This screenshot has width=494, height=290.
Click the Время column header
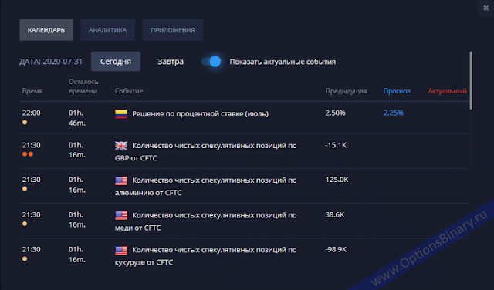tap(32, 91)
